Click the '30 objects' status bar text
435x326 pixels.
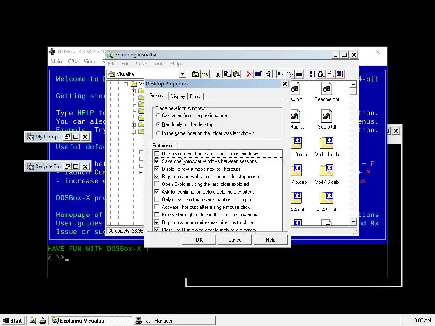click(x=119, y=231)
